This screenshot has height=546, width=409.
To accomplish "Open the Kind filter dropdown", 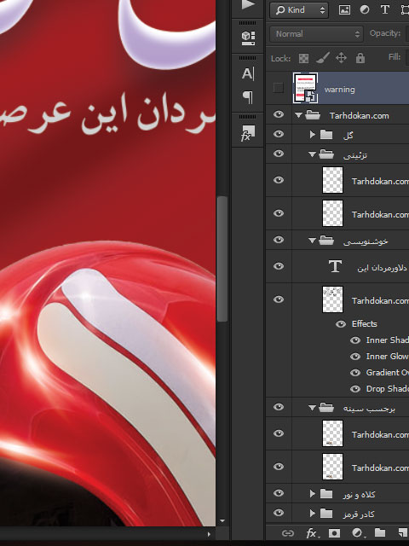I will click(x=299, y=10).
